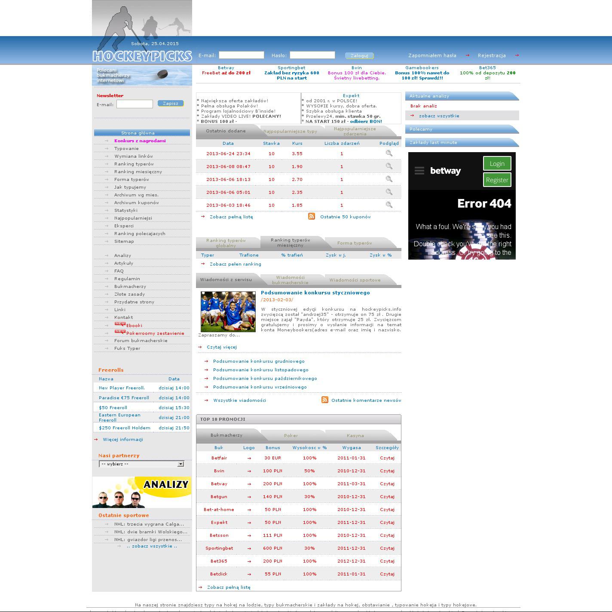Screen dimensions: 612x612
Task: Click the arrow logo icon in Betfair row
Action: (x=249, y=458)
